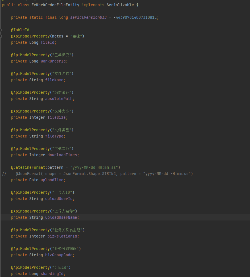This screenshot has height=277, width=250.
Task: Click the Date type of uploadTime
Action: coord(34,180)
